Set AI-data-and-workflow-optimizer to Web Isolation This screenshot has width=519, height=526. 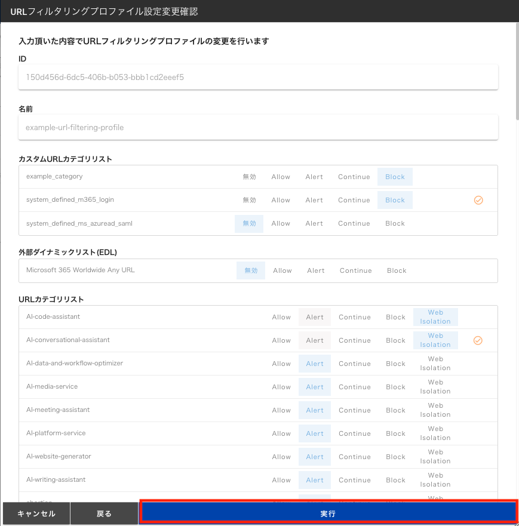pos(435,364)
